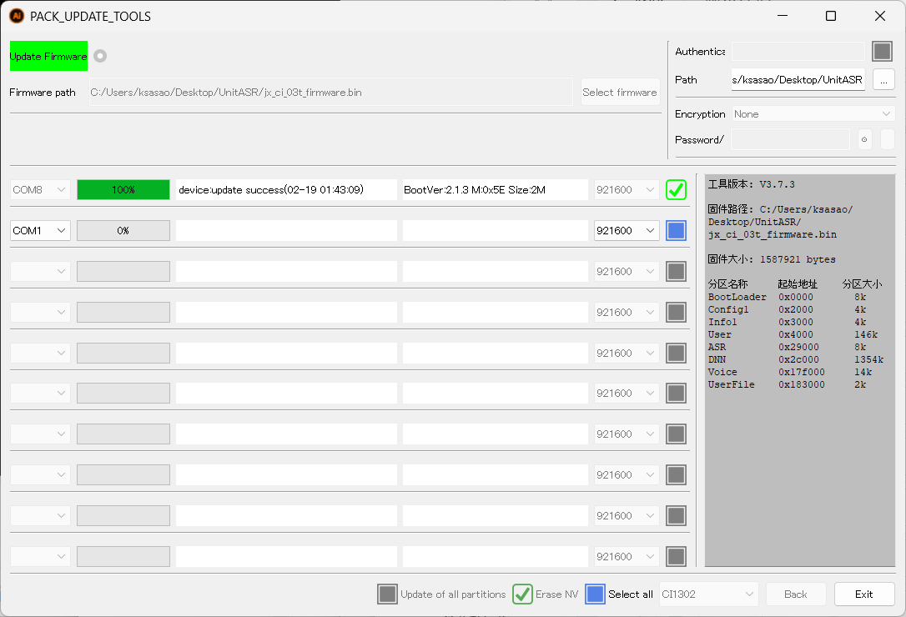
Task: Select the tool version V3.7.3 text
Action: [751, 184]
